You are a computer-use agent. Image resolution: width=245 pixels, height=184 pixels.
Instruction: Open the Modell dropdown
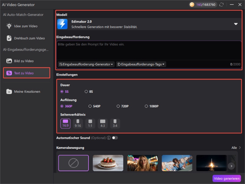click(x=236, y=24)
